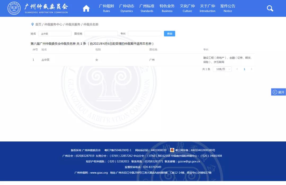The width and height of the screenshot is (286, 185).
Task: Click the 女 gender cell
Action: point(97,60)
